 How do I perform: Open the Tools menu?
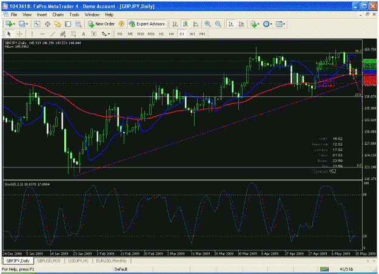[74, 15]
